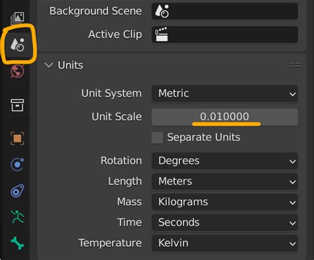Click the Active Clip selector field

point(225,34)
